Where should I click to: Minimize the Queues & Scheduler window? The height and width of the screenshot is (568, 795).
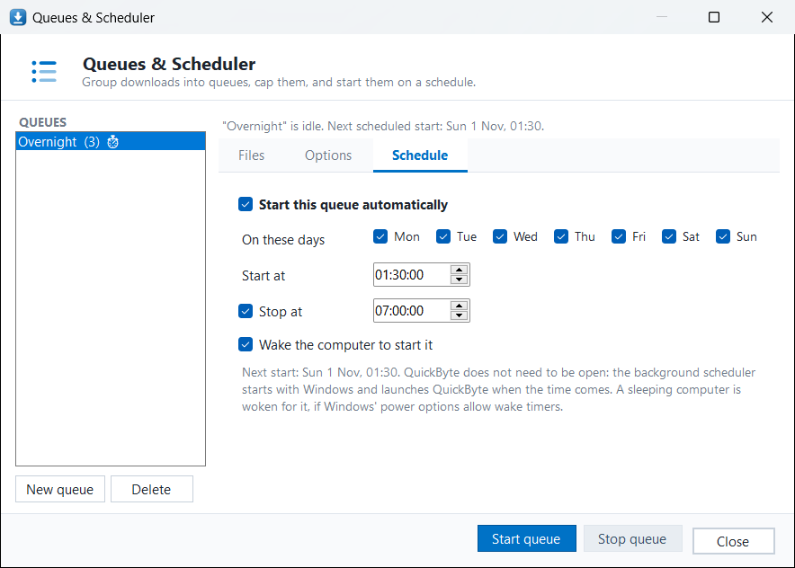[662, 17]
